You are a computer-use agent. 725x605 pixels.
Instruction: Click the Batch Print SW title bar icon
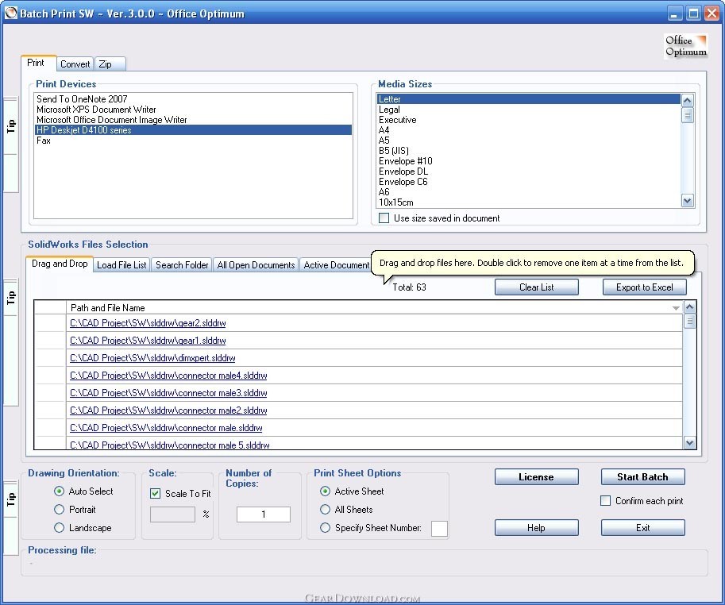click(x=10, y=13)
